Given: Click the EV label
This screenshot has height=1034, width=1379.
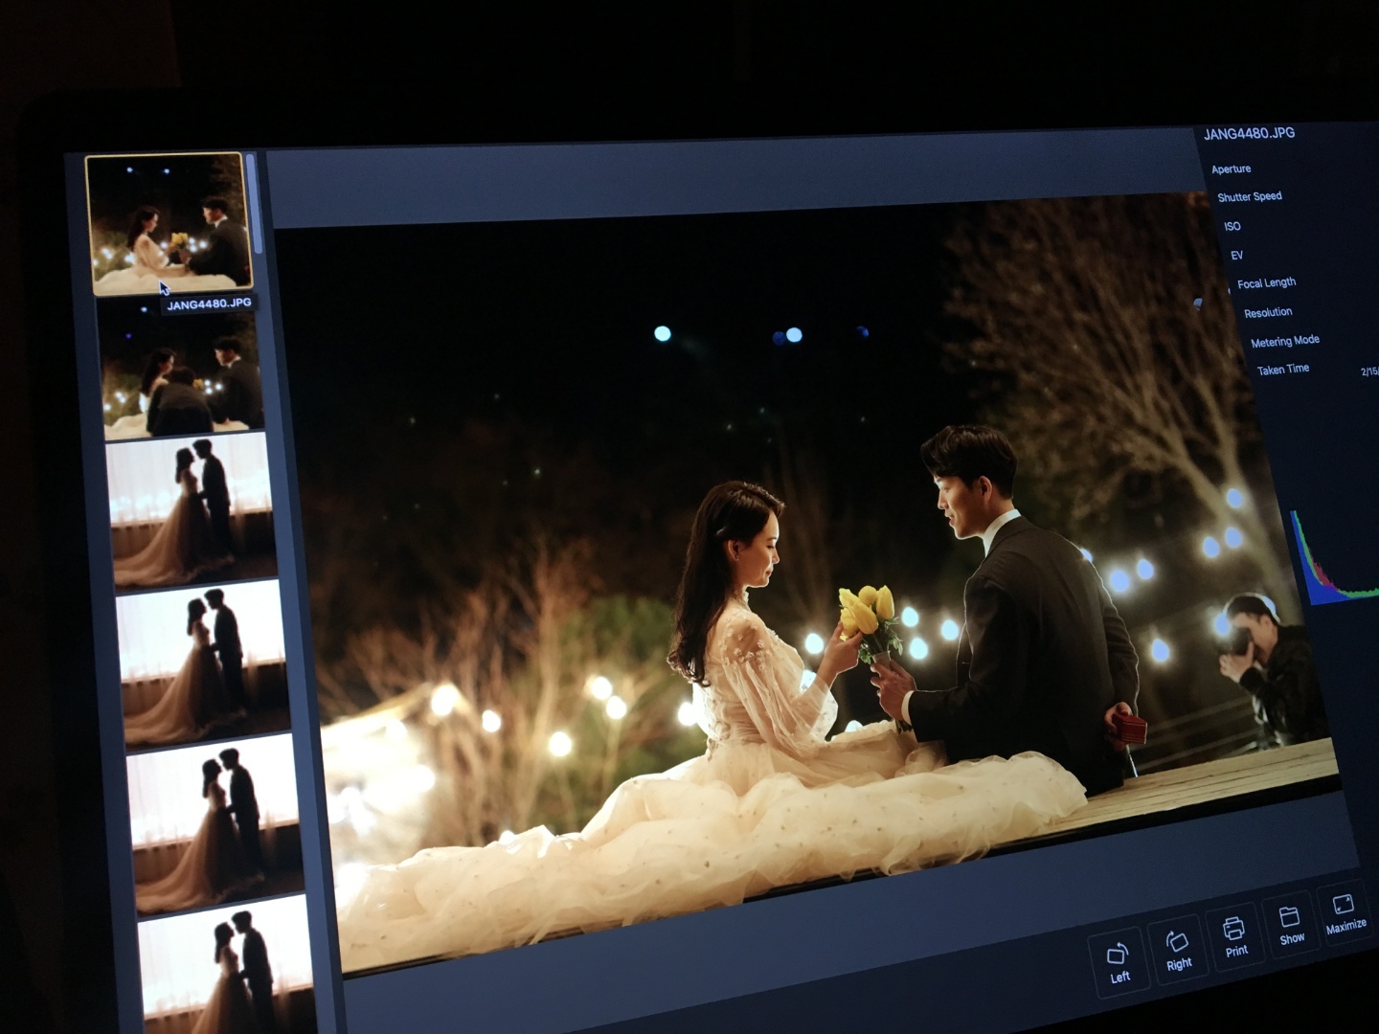Looking at the screenshot, I should [x=1236, y=255].
